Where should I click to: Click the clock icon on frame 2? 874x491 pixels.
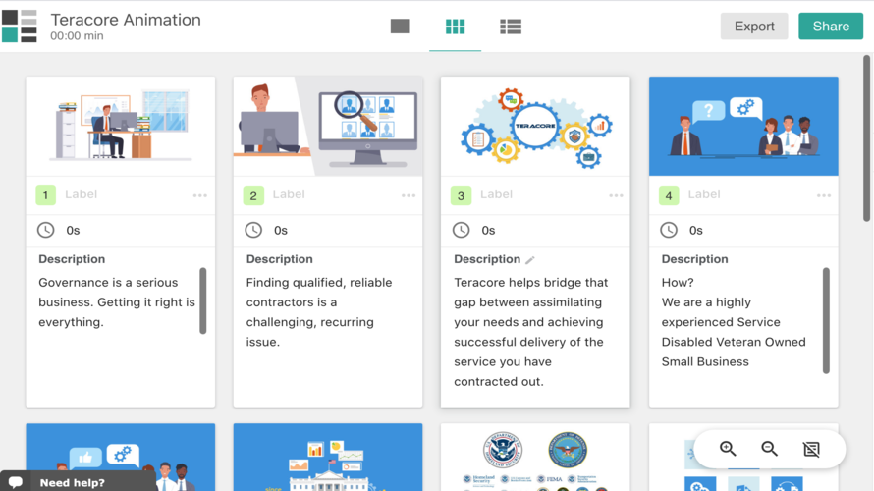coord(253,230)
